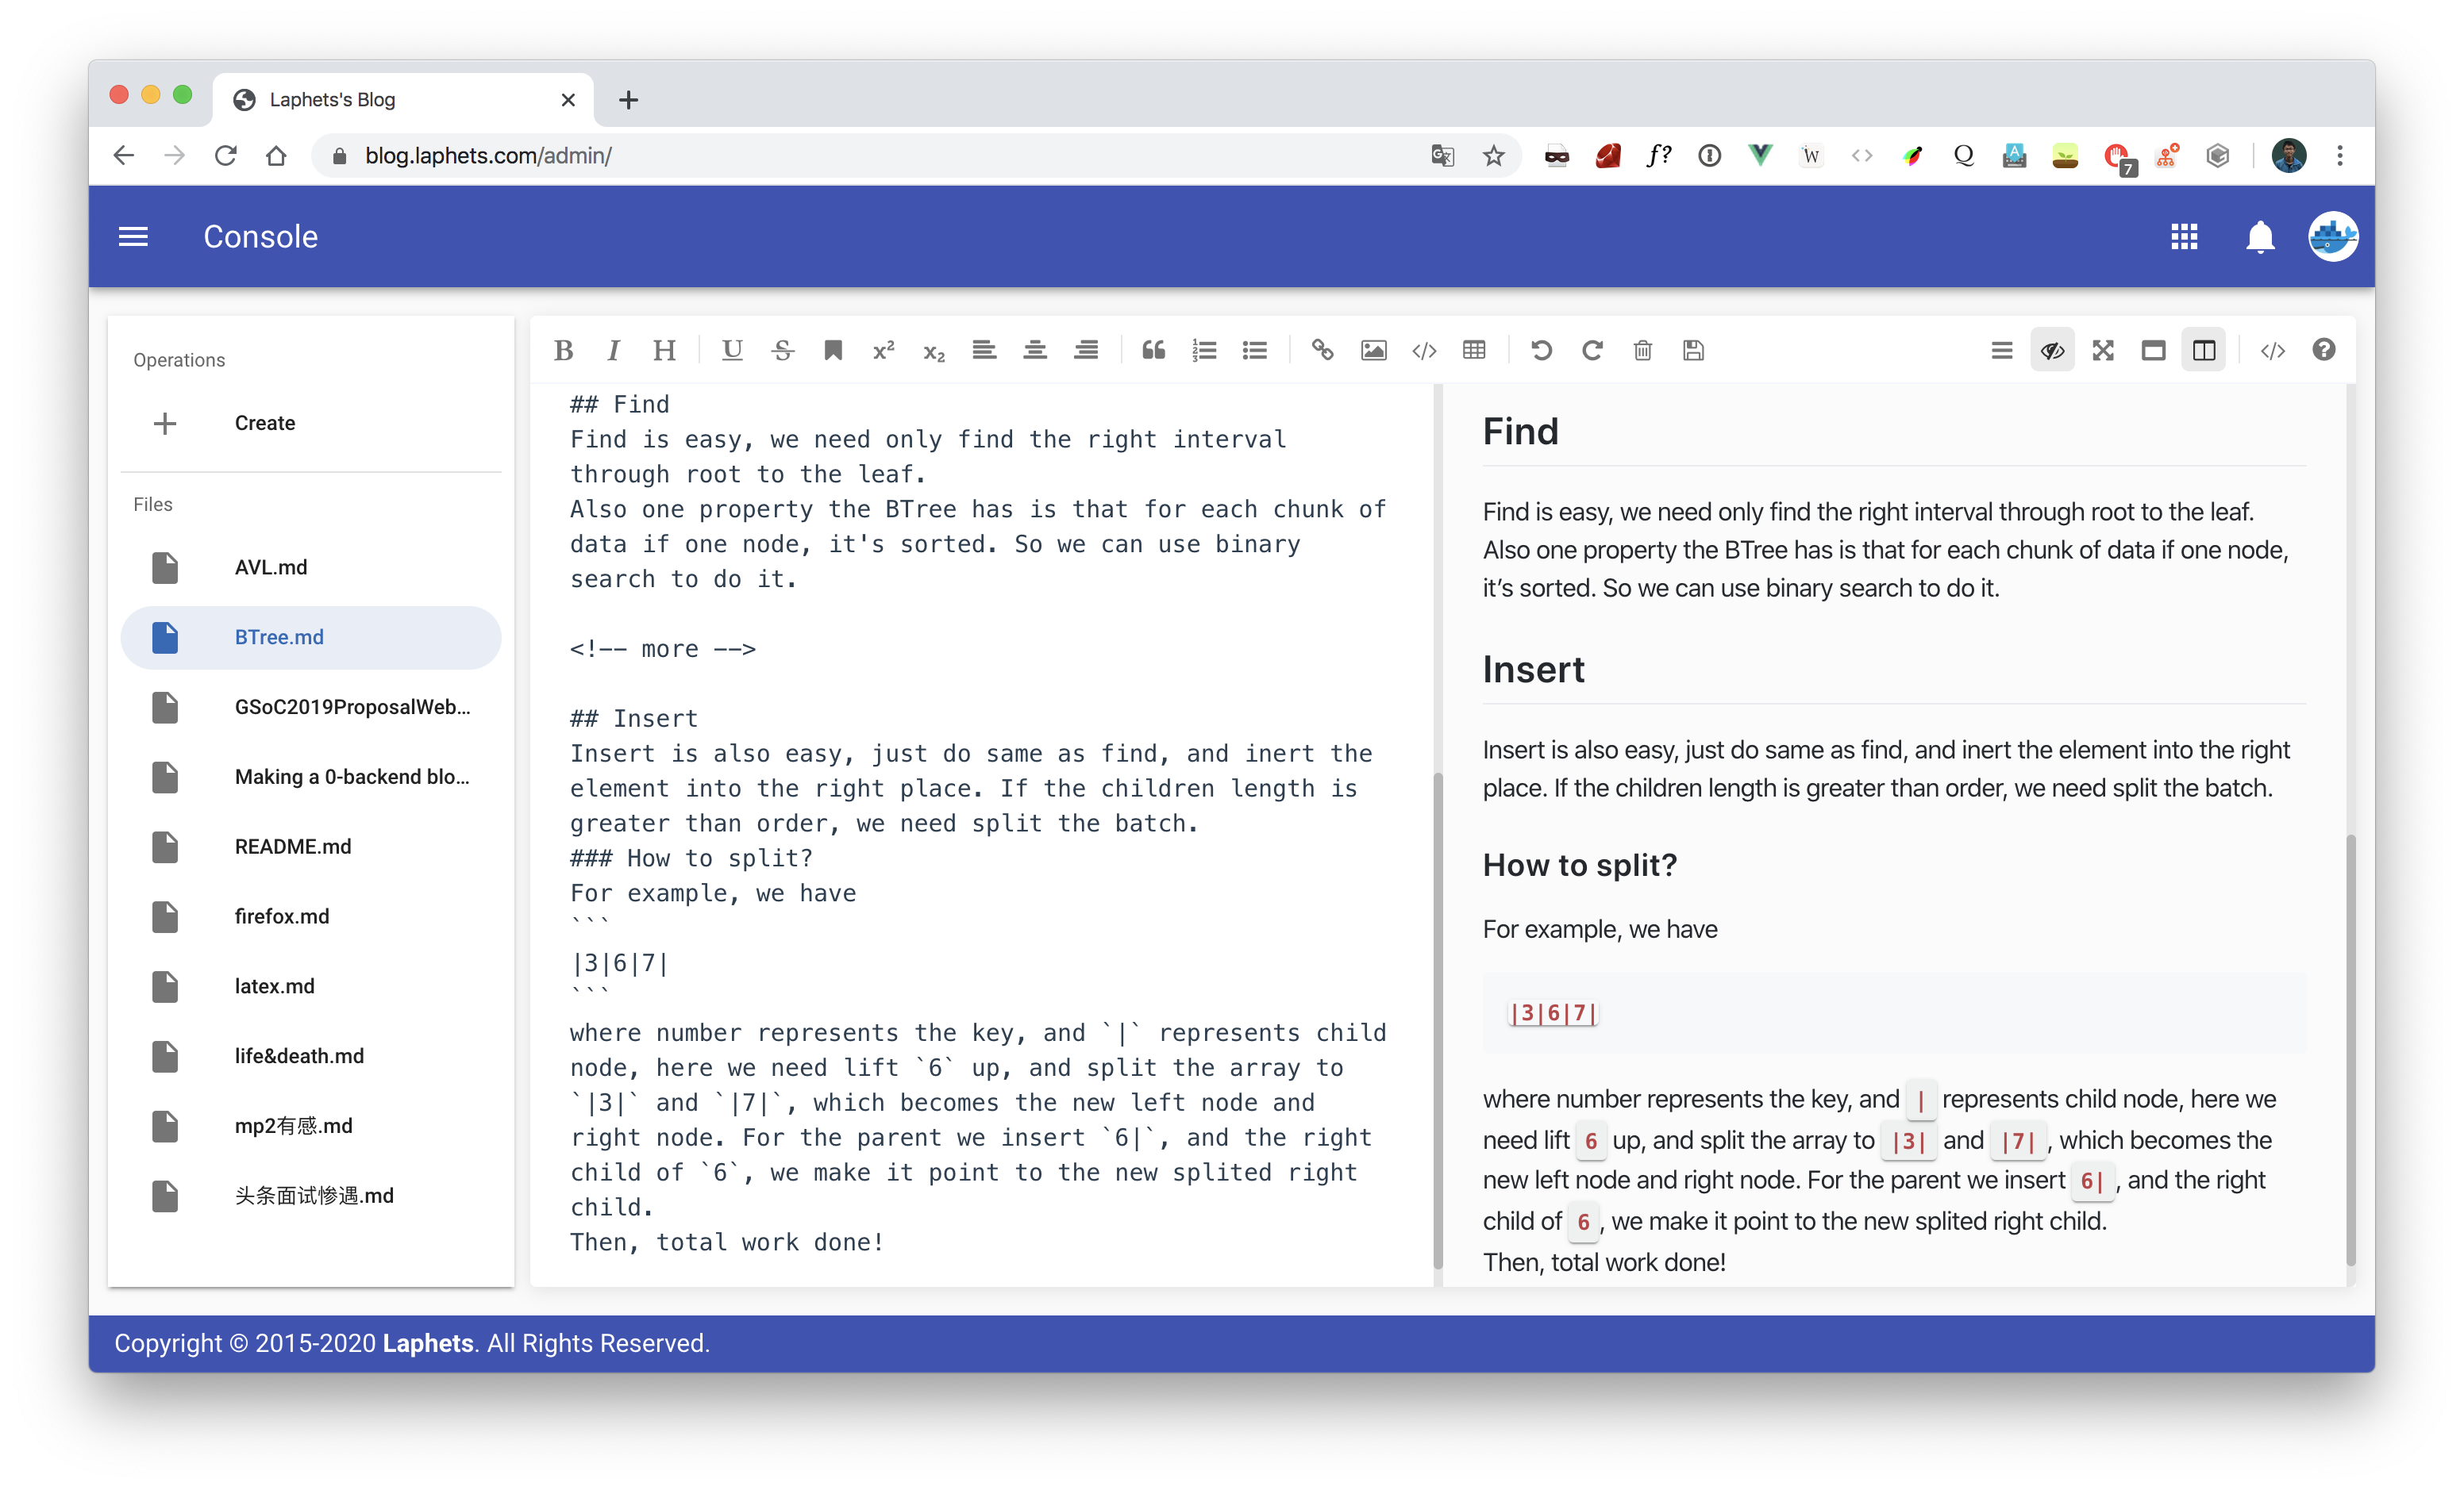Bookmark page with star icon
Screen dimensions: 2464x1490
[x=1493, y=156]
